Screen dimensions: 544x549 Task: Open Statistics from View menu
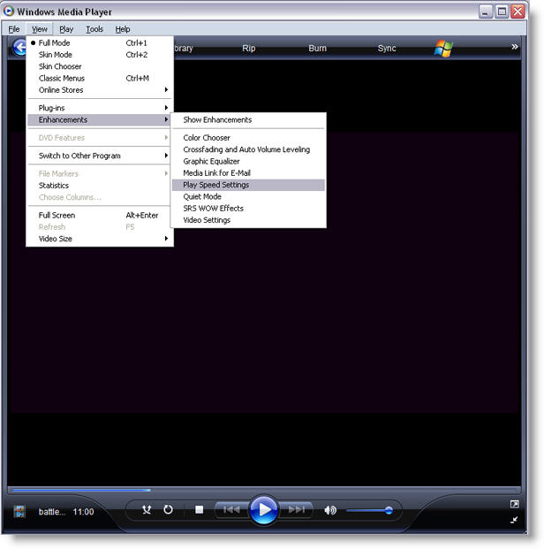point(100,186)
